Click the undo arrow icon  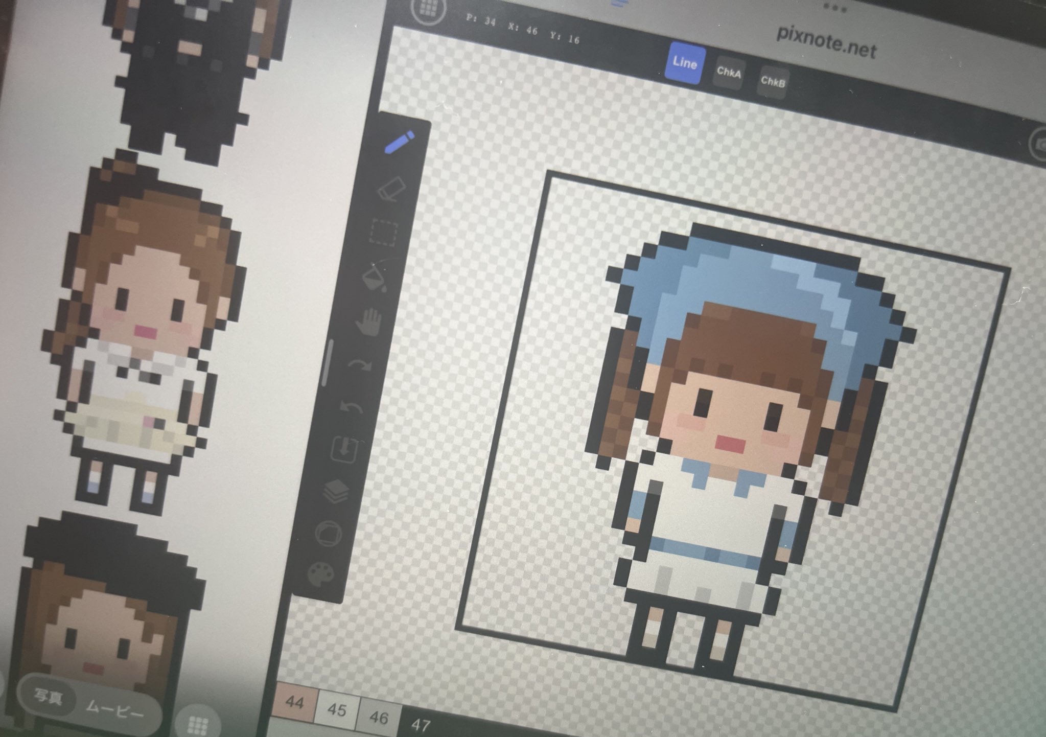coord(353,407)
